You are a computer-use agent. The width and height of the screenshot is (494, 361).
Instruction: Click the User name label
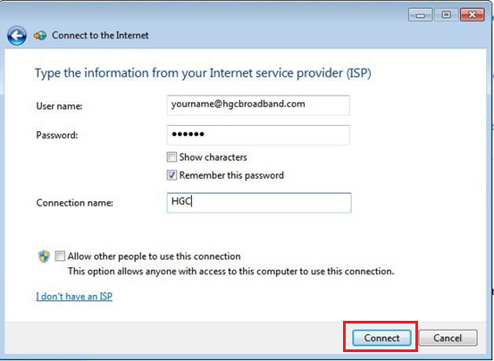pyautogui.click(x=59, y=106)
